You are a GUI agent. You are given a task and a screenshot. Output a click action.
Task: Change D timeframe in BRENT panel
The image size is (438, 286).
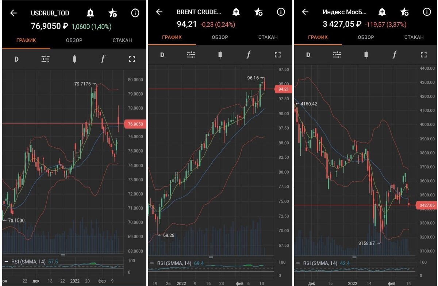point(162,55)
